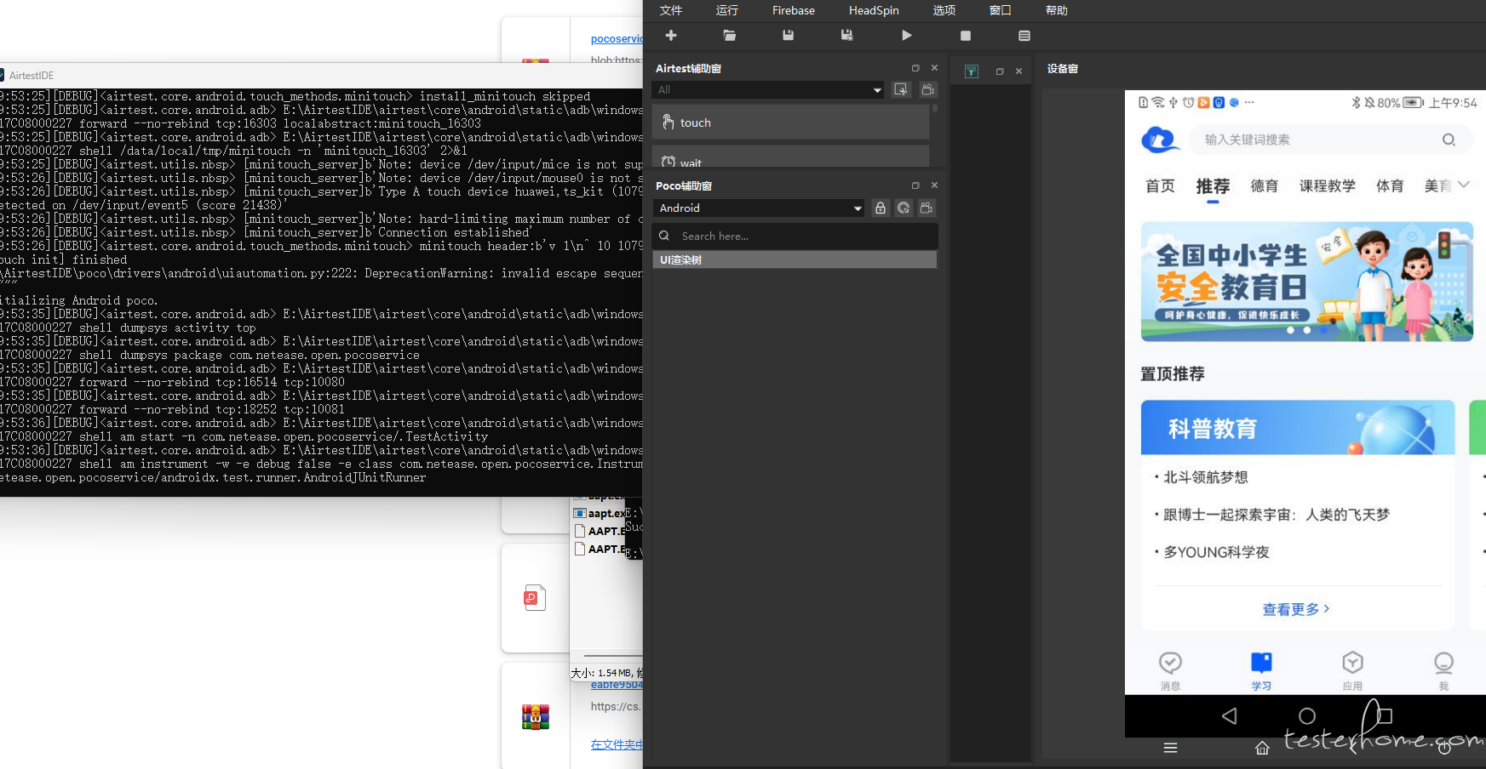Image resolution: width=1486 pixels, height=769 pixels.
Task: Select the touch command in Airtest assistant
Action: click(x=790, y=122)
